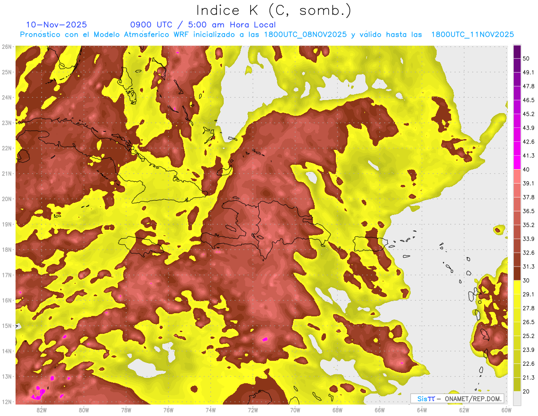Click the colorbar value '39.1'

click(x=528, y=183)
